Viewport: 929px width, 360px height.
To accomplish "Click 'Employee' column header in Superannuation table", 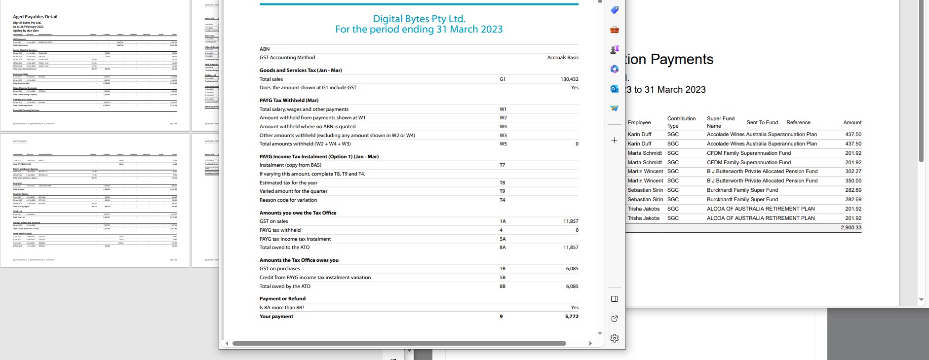I will click(x=639, y=123).
